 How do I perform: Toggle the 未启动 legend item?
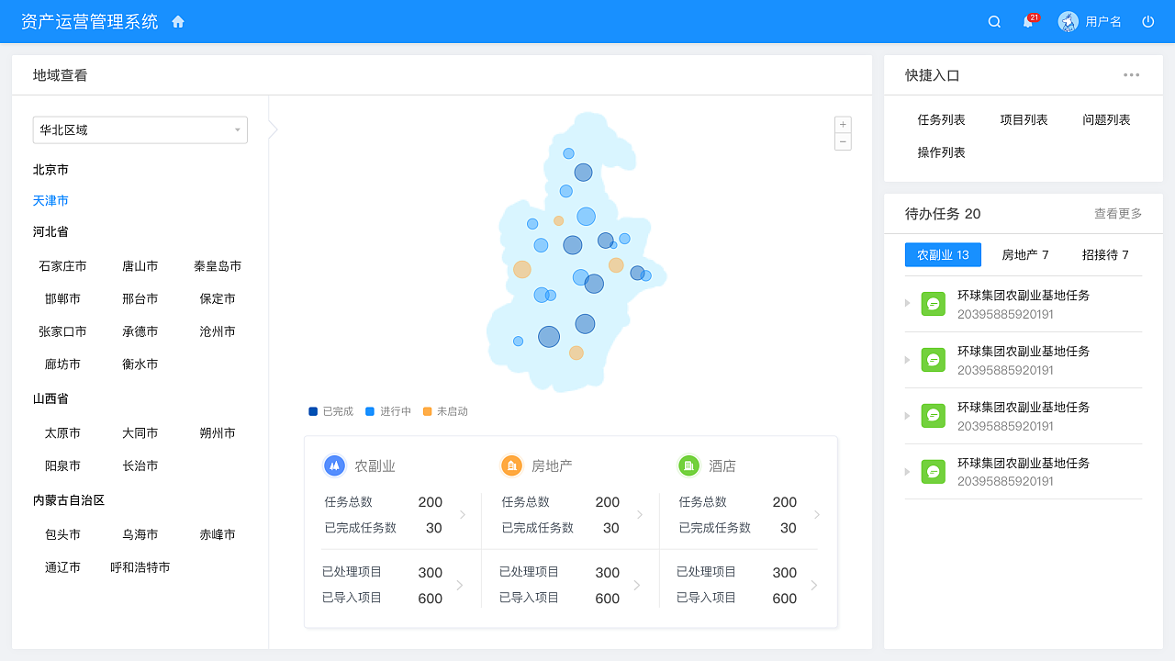tap(449, 410)
